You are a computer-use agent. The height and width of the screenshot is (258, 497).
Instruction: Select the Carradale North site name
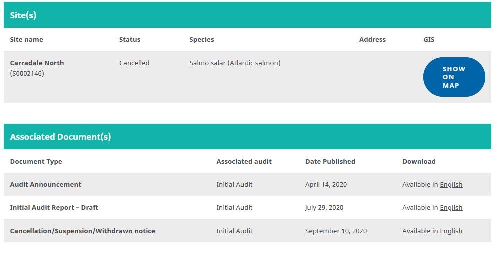pyautogui.click(x=37, y=63)
